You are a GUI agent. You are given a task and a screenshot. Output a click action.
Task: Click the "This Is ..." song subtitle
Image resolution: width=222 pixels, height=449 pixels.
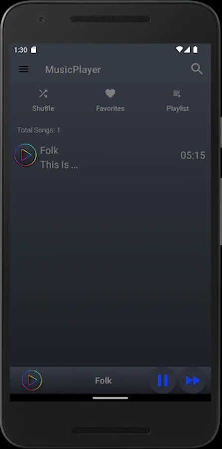click(x=59, y=165)
